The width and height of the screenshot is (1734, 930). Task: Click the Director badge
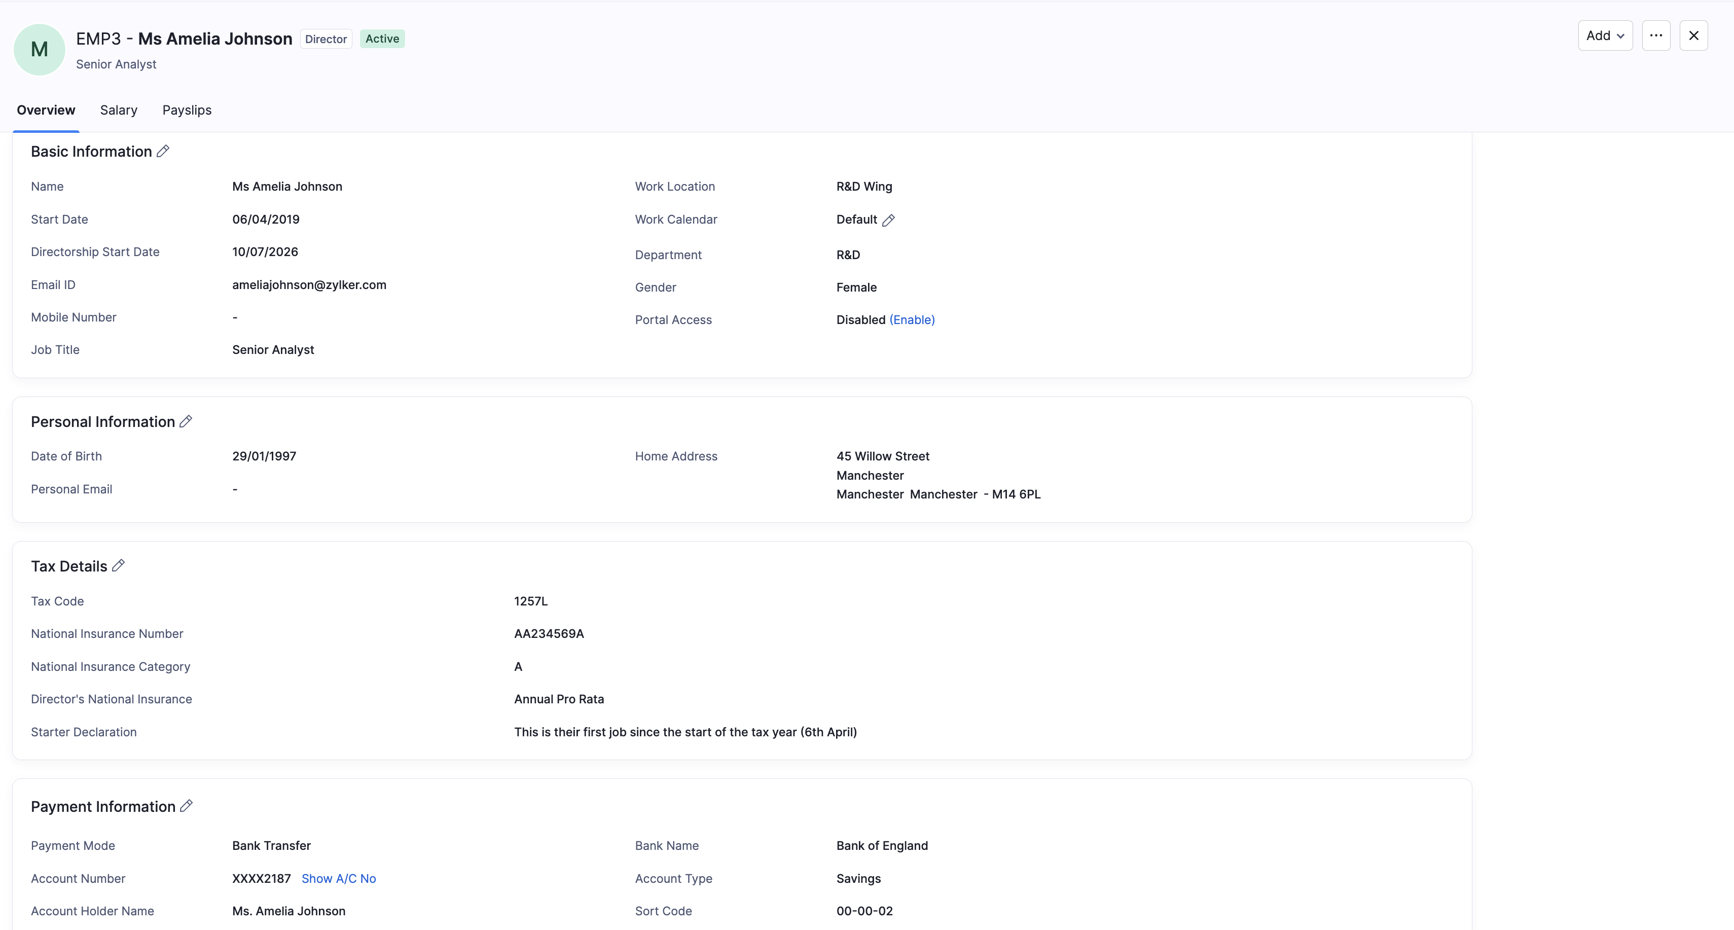(326, 39)
